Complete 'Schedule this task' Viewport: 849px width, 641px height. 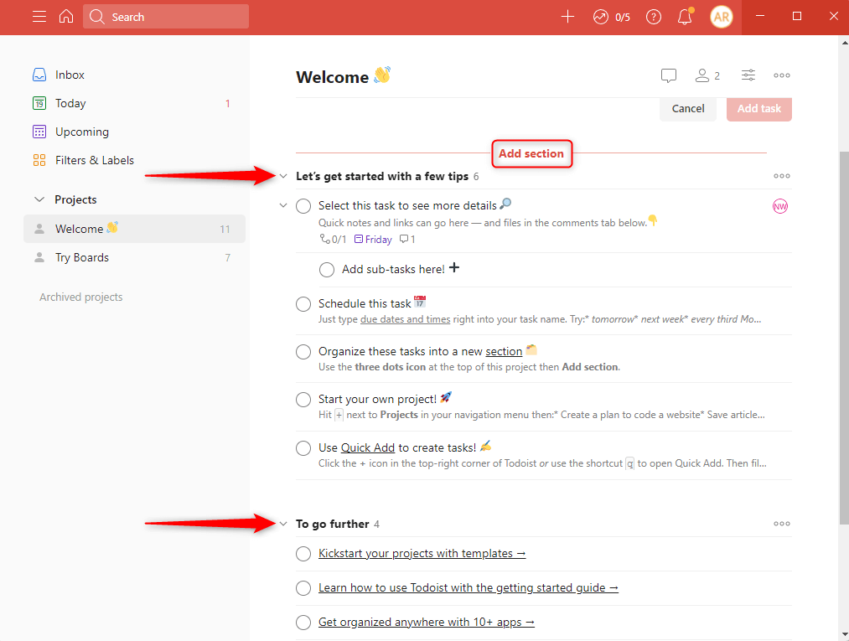click(x=303, y=303)
